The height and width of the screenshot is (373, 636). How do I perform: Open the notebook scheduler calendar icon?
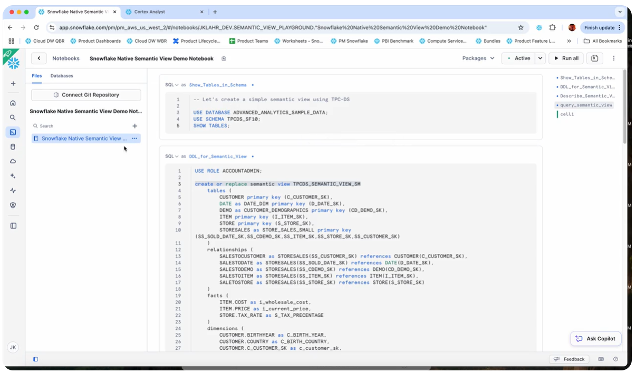pos(595,58)
